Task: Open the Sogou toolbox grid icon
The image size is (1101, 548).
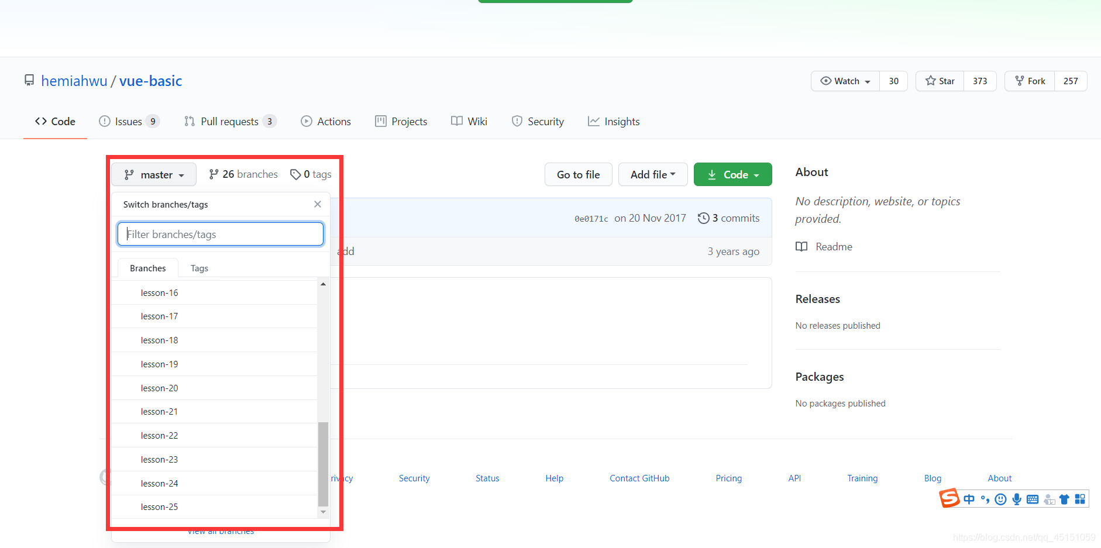Action: pyautogui.click(x=1080, y=499)
